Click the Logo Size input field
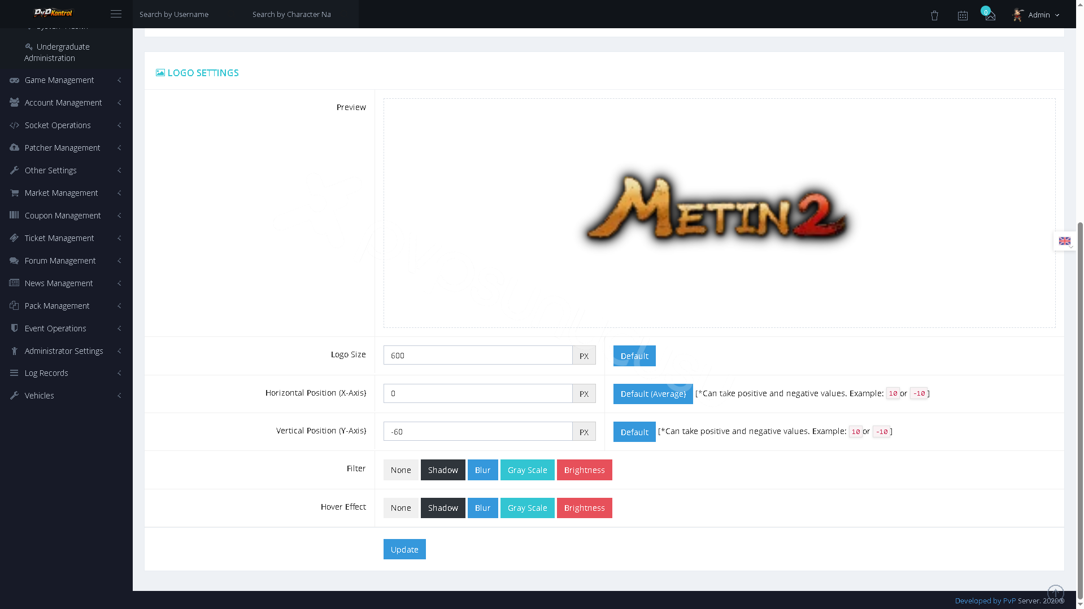 click(478, 355)
